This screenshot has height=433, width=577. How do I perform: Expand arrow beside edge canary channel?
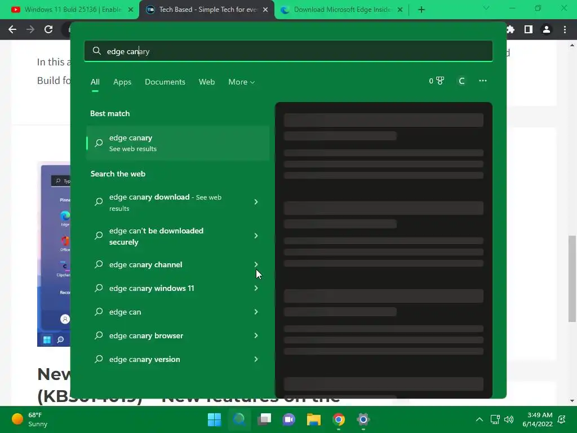[256, 264]
